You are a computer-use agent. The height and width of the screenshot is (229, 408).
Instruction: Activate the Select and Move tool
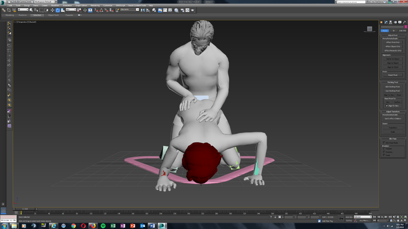click(x=53, y=10)
